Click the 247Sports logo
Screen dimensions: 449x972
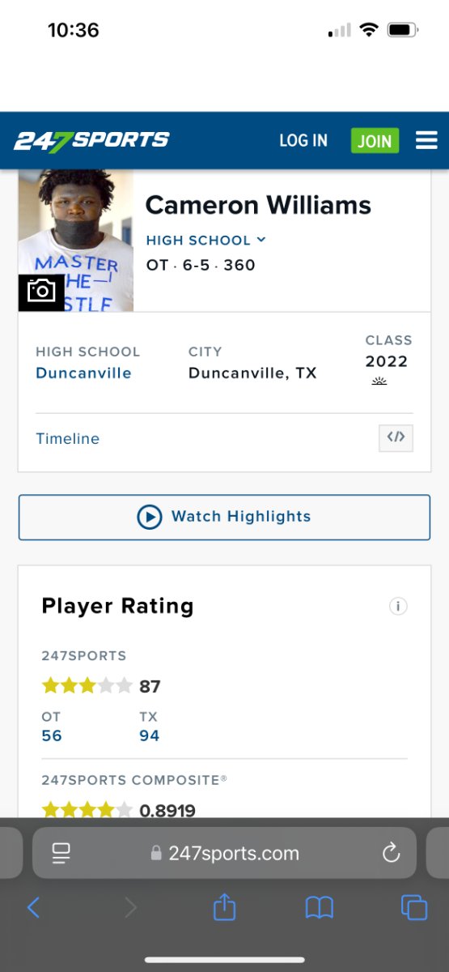click(x=91, y=140)
